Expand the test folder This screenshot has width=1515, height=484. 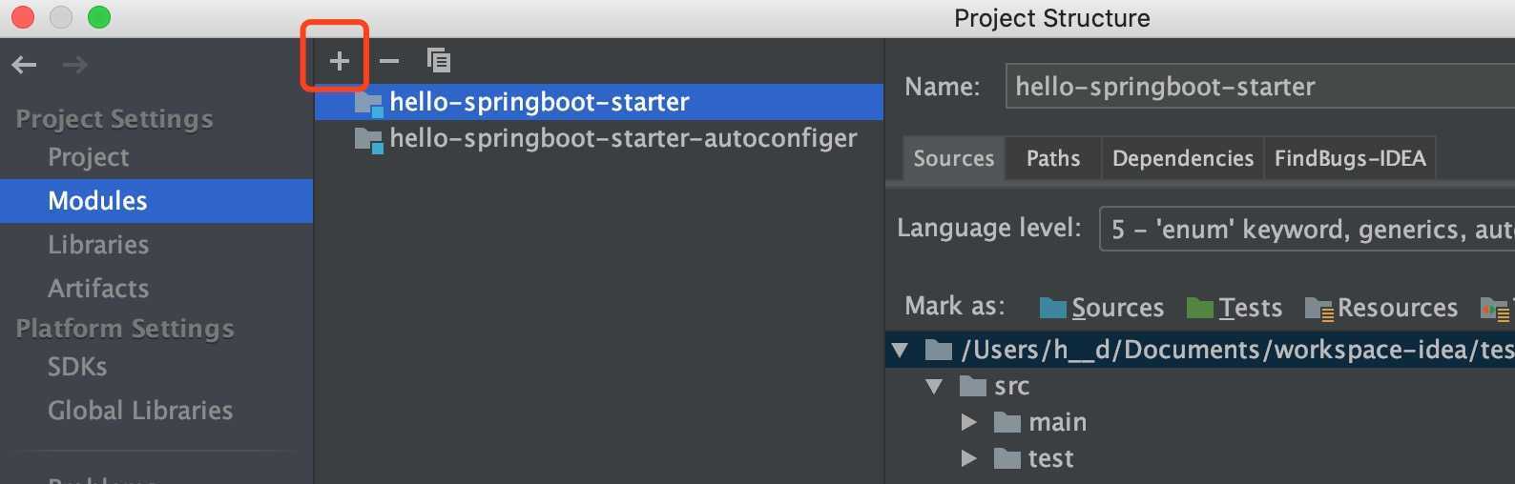pyautogui.click(x=969, y=458)
